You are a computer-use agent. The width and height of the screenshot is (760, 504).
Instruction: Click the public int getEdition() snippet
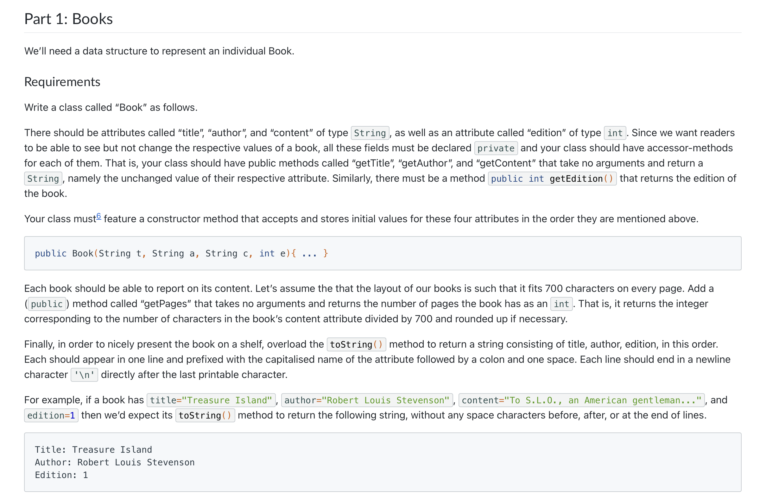point(552,179)
